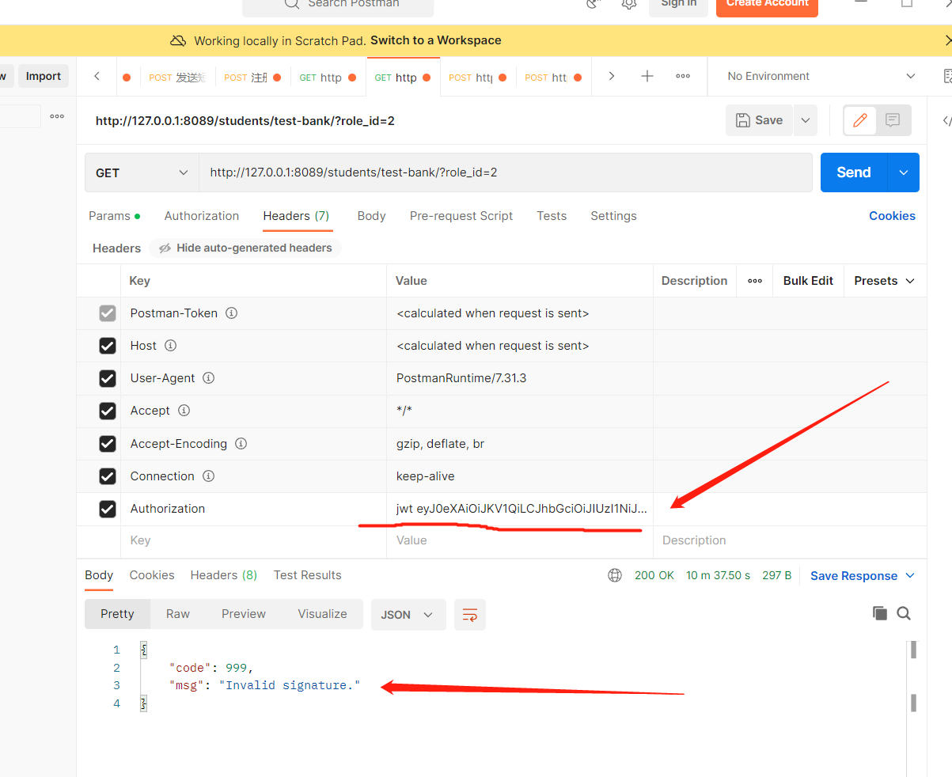Click Switch to a Workspace link
Viewport: 952px width, 777px height.
click(436, 40)
